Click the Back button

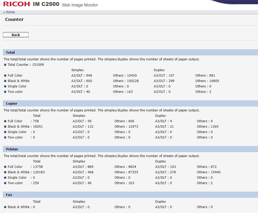[x=16, y=35]
